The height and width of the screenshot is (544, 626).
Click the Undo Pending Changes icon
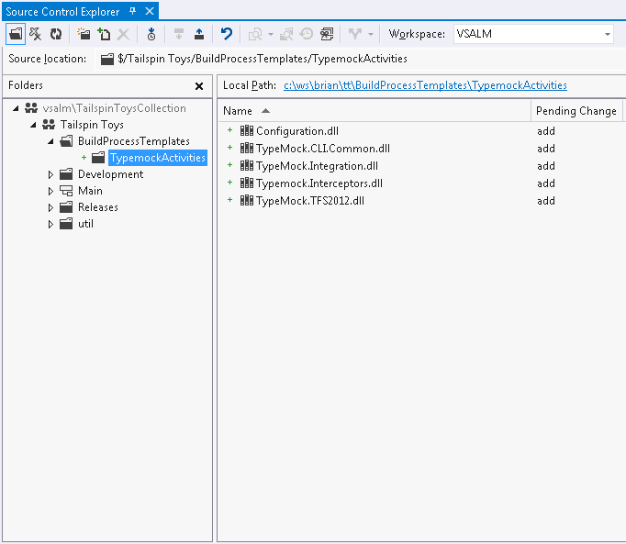(227, 34)
